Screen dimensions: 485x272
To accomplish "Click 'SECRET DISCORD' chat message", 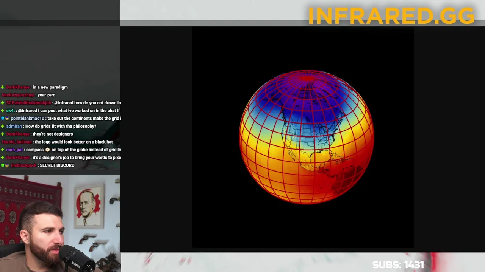I will click(57, 165).
